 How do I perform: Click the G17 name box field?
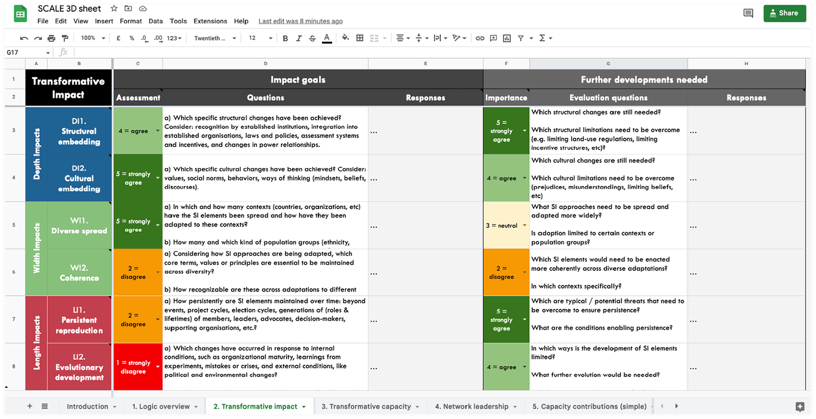point(28,53)
